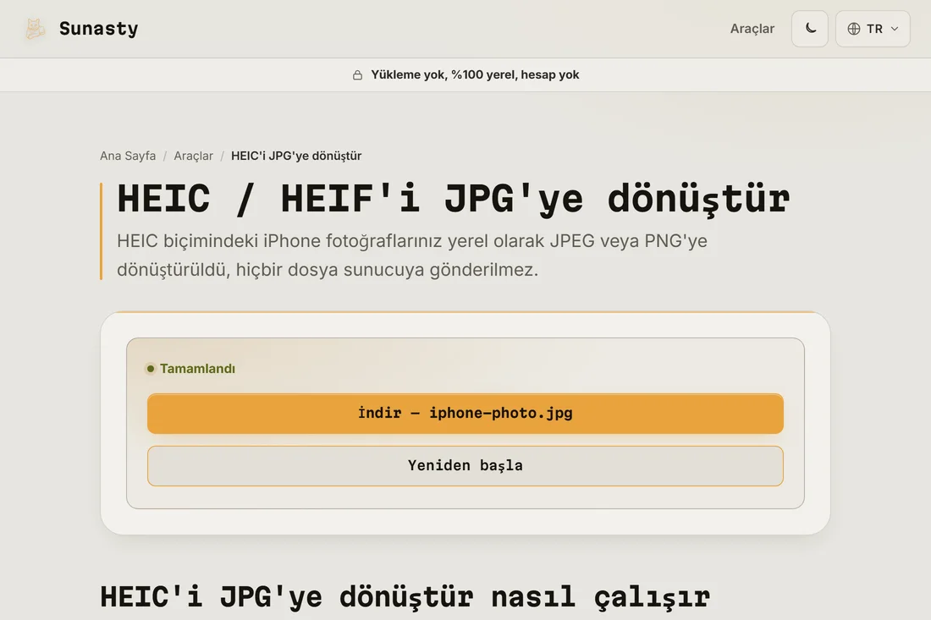Expand the TR language dropdown
The width and height of the screenshot is (931, 620).
point(873,29)
